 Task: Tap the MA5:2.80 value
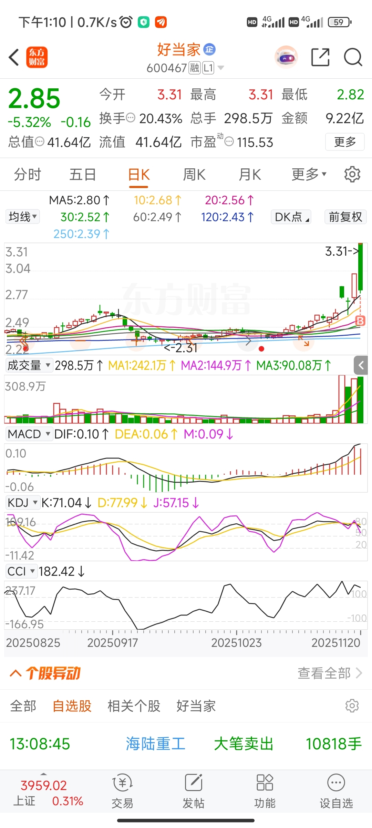click(x=79, y=200)
